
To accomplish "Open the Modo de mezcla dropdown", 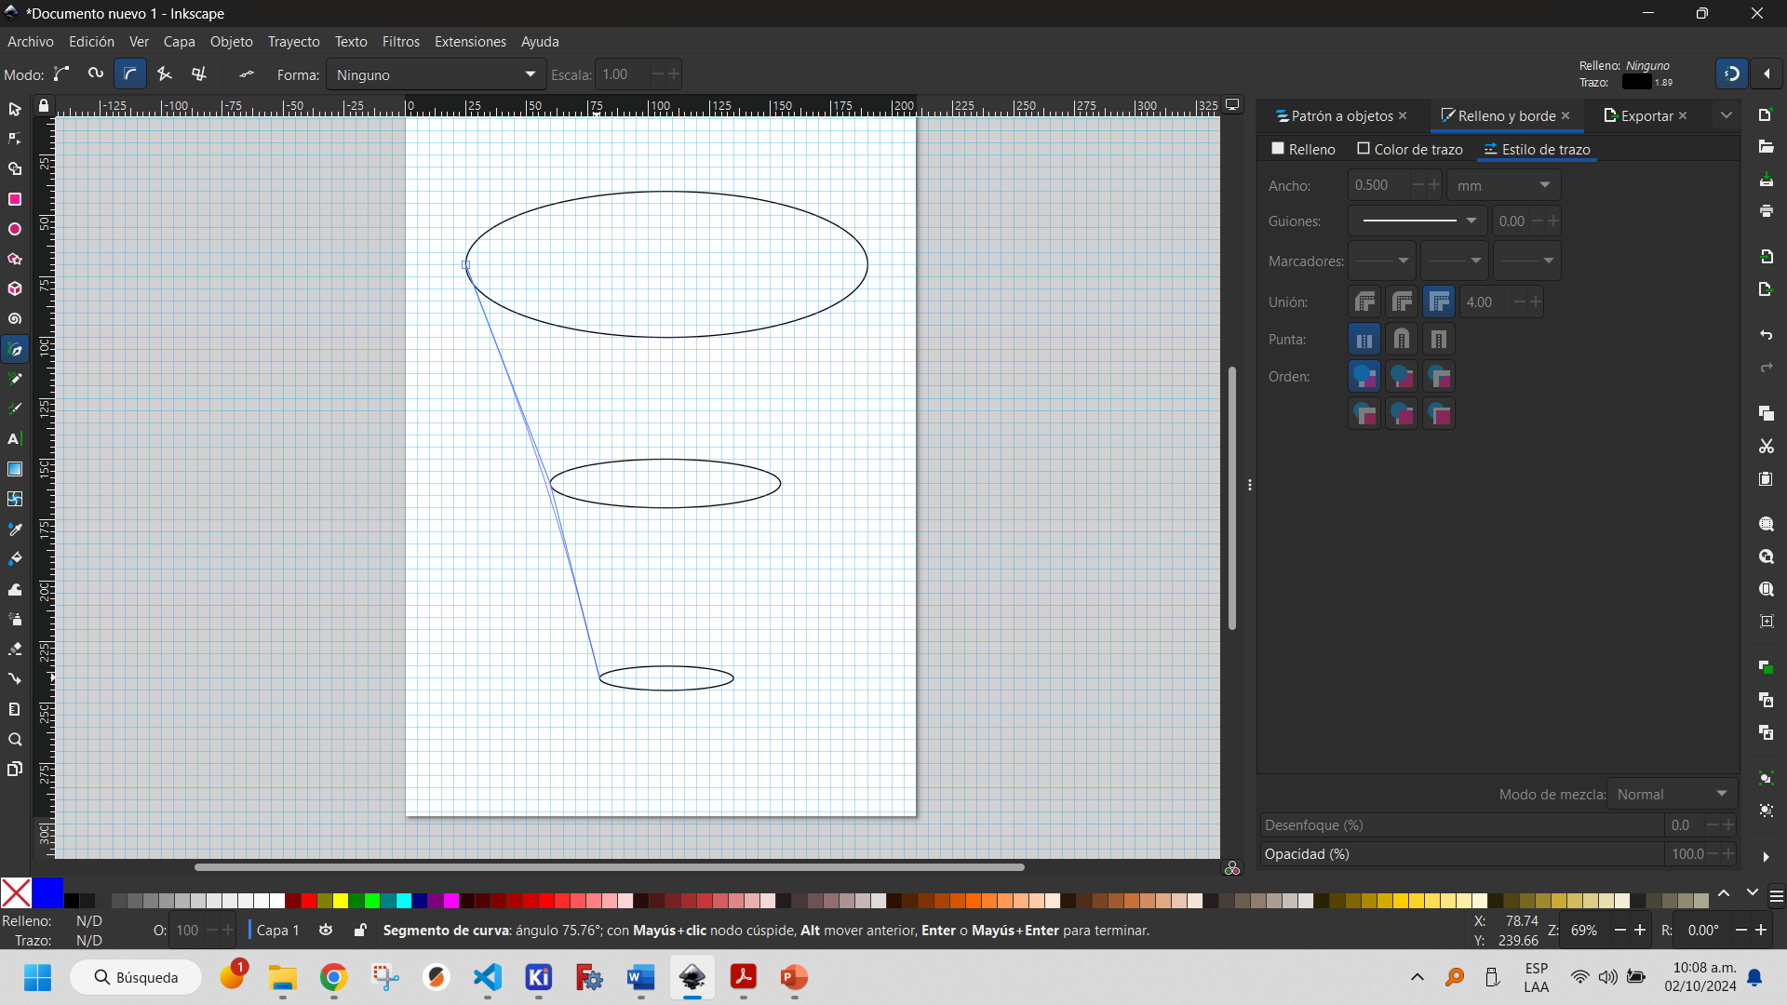I will [1673, 794].
